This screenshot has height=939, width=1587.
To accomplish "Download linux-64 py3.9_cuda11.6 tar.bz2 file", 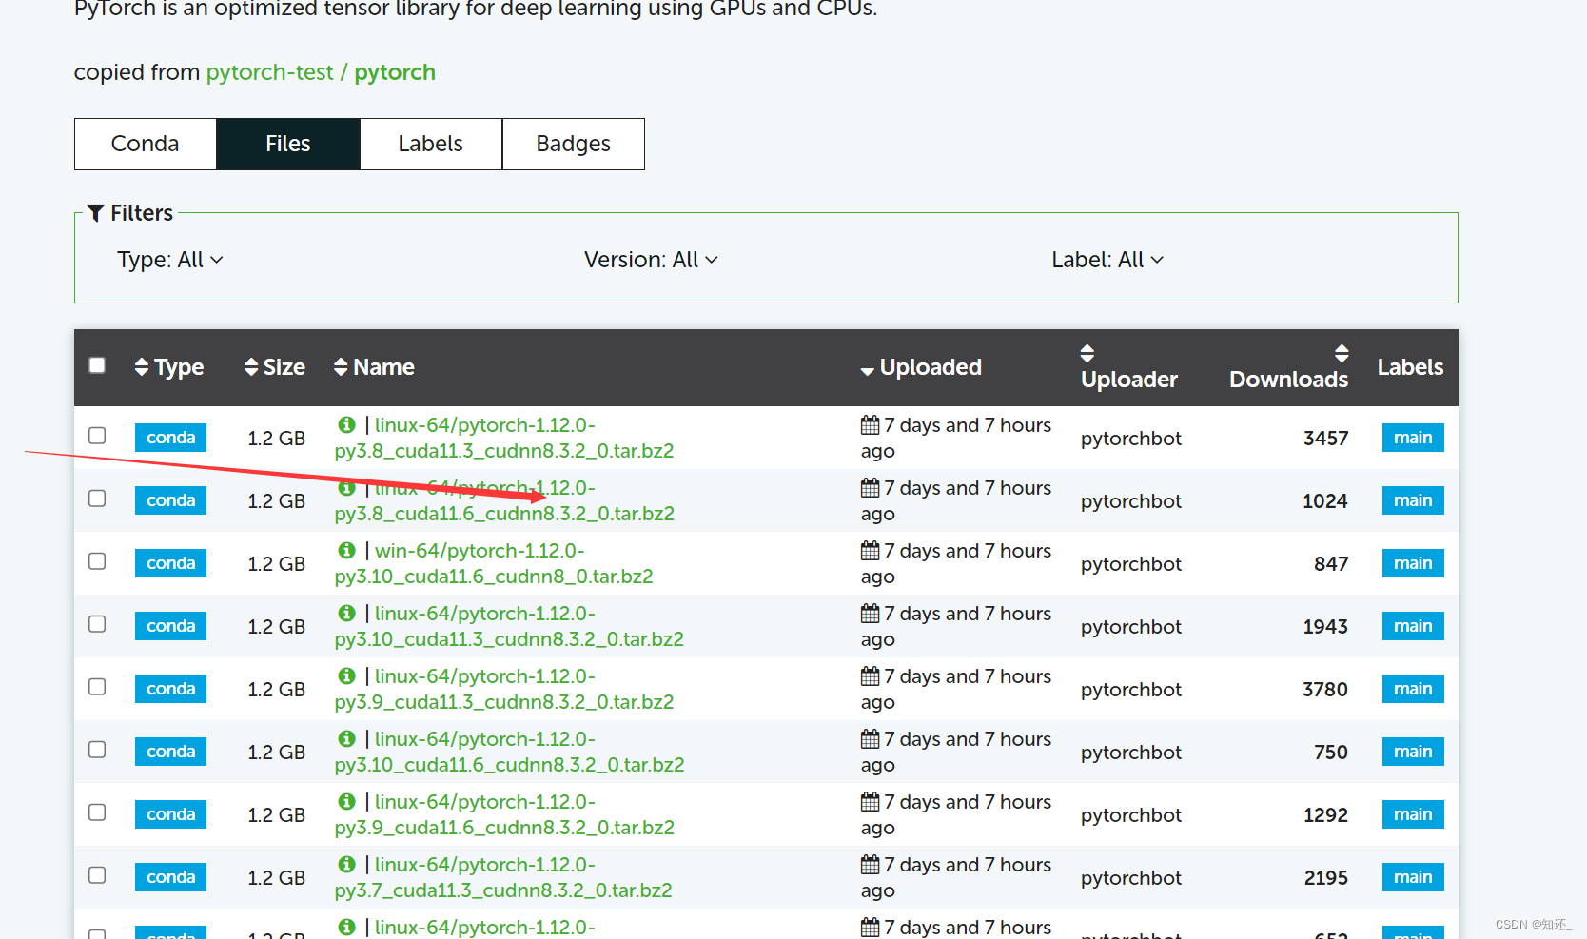I will [x=504, y=814].
